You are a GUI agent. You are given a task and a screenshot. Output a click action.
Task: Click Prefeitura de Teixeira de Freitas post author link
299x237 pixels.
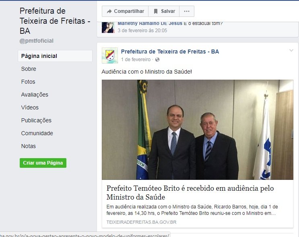click(170, 52)
